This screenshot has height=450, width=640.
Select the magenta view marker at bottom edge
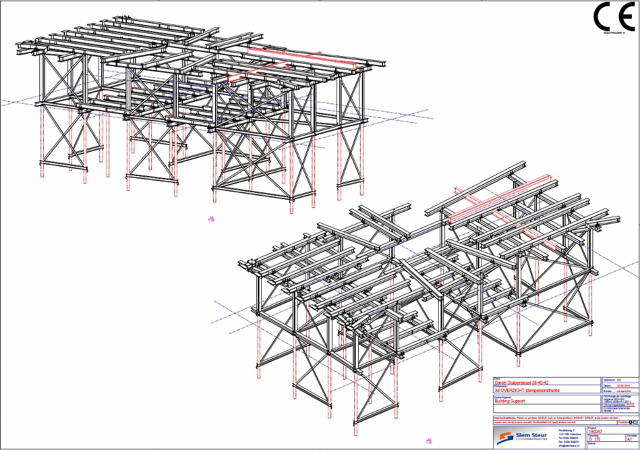coord(429,441)
